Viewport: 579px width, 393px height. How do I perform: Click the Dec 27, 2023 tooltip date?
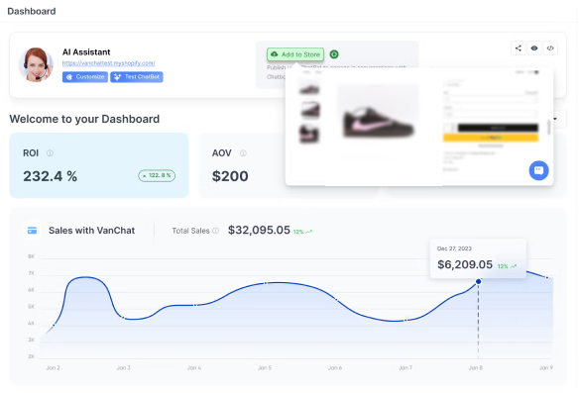[454, 248]
